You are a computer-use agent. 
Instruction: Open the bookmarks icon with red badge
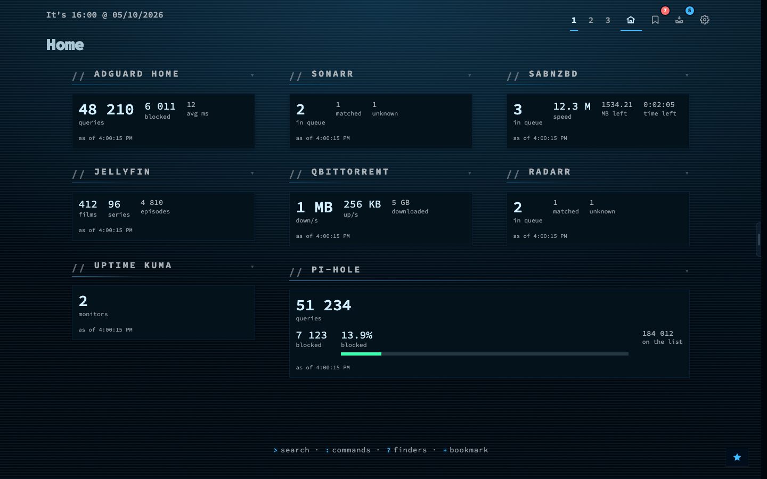(x=655, y=20)
